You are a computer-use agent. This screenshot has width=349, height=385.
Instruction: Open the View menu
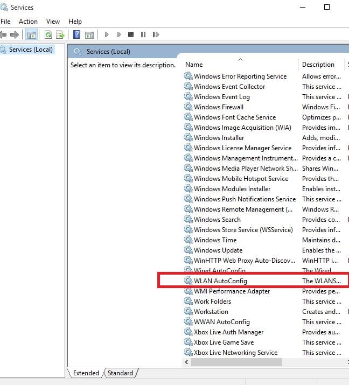[53, 22]
